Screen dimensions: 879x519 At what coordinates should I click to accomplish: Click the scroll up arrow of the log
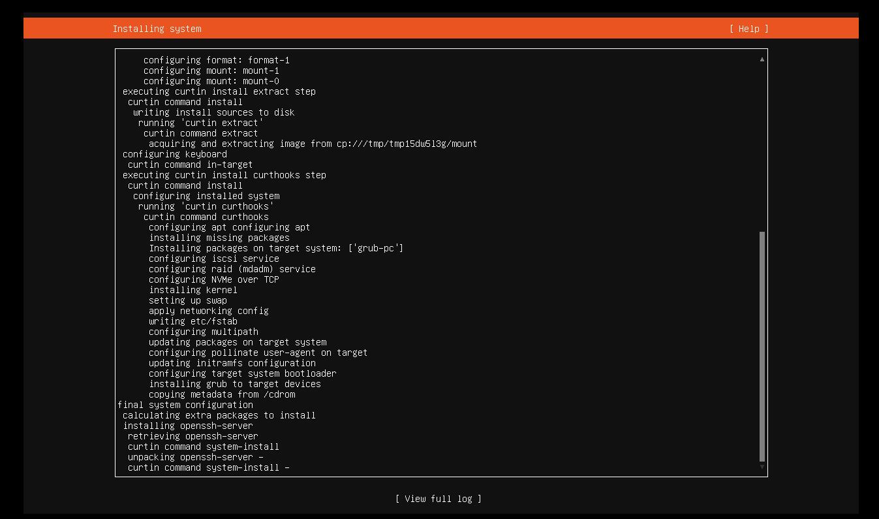point(762,59)
